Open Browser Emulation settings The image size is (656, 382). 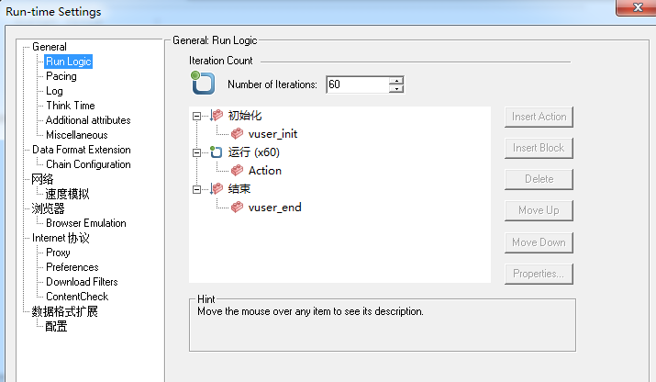click(86, 223)
